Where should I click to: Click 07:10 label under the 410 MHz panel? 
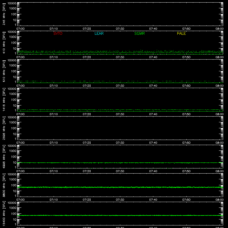point(54,57)
